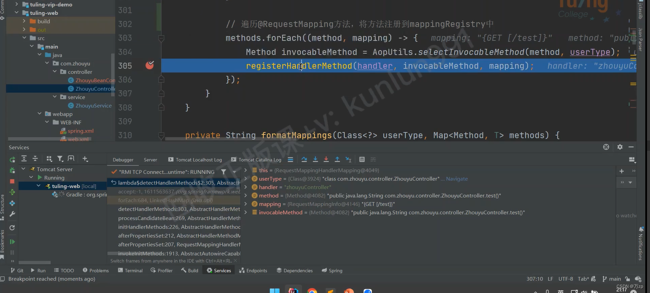The width and height of the screenshot is (650, 293).
Task: Open spring.xml in the project tree
Action: (77, 131)
